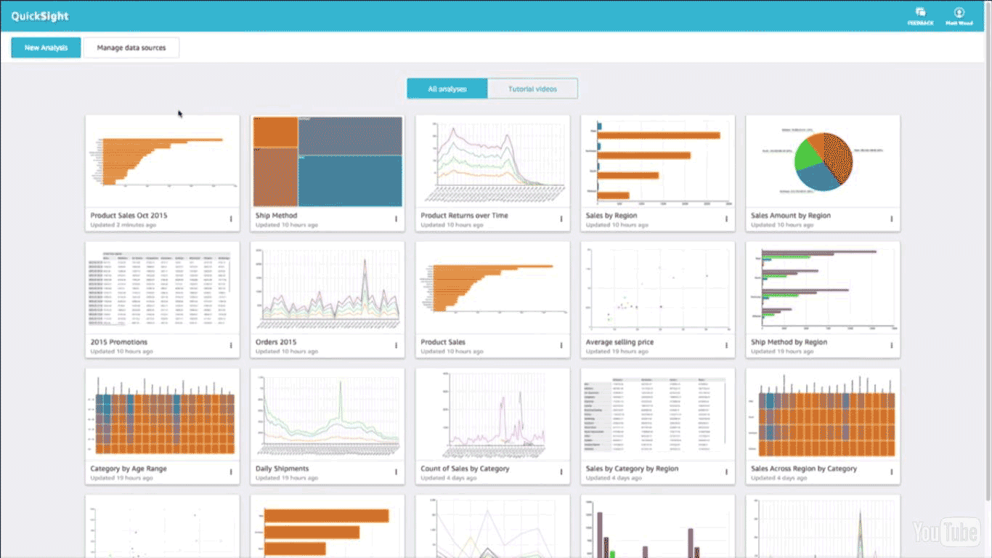992x558 pixels.
Task: Open the Daily Shipments chart thumbnail
Action: click(328, 414)
